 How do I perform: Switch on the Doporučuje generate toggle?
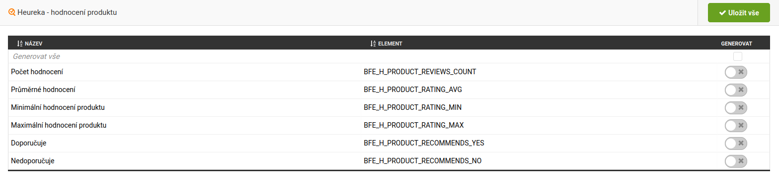pyautogui.click(x=736, y=143)
